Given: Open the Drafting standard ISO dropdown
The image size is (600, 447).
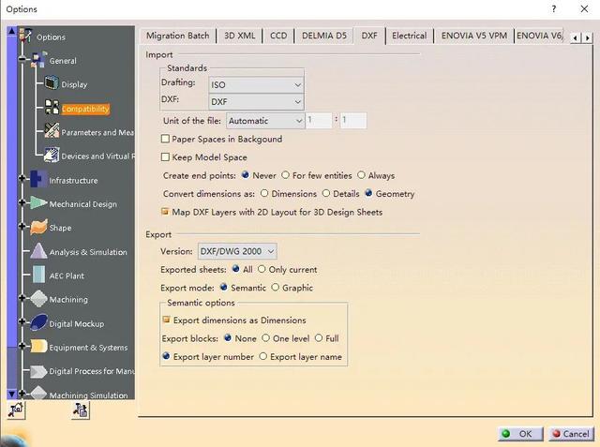Looking at the screenshot, I should pyautogui.click(x=255, y=84).
